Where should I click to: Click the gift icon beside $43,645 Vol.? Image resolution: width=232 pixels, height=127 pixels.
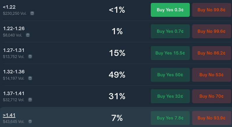(30, 121)
